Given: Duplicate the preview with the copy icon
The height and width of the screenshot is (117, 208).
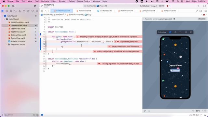Looking at the screenshot, I should tap(191, 32).
